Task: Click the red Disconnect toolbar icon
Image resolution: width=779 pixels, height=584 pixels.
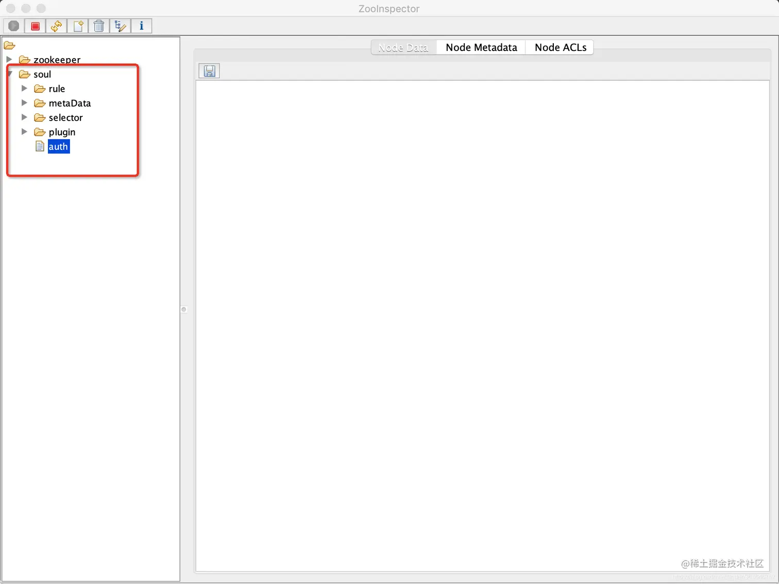Action: click(x=35, y=26)
